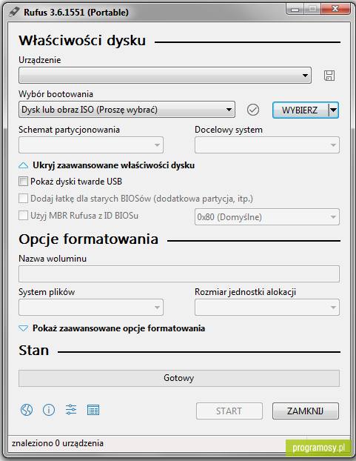Click the Gotowy progress bar
Screen dimensions: 356x461
(x=179, y=378)
